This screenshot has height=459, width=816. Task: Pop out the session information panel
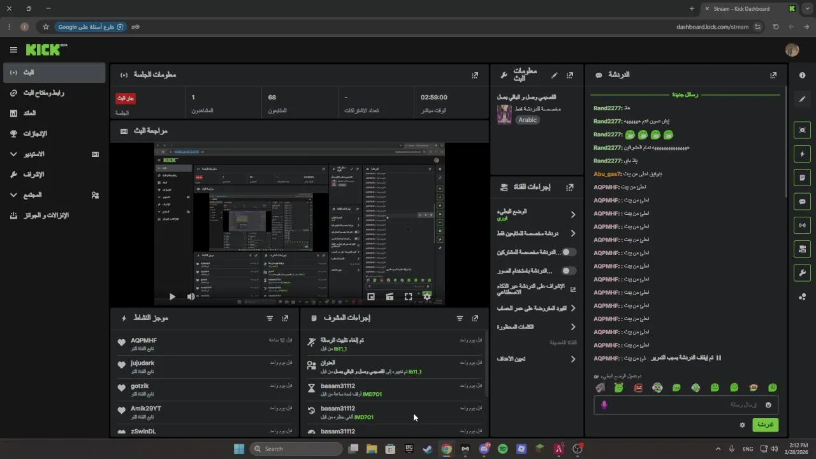pos(475,75)
